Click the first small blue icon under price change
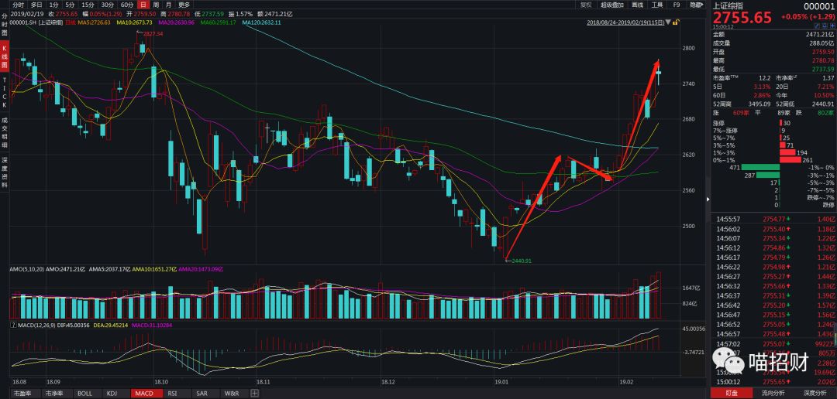837x399 pixels. (x=817, y=25)
